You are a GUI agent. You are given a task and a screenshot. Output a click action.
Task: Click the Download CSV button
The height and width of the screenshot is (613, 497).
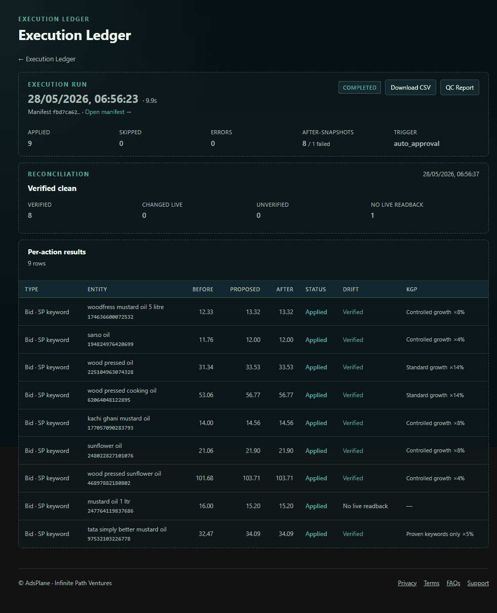(x=410, y=88)
